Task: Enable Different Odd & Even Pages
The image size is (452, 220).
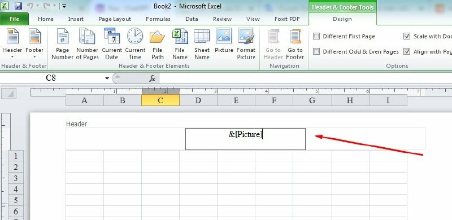Action: click(316, 51)
